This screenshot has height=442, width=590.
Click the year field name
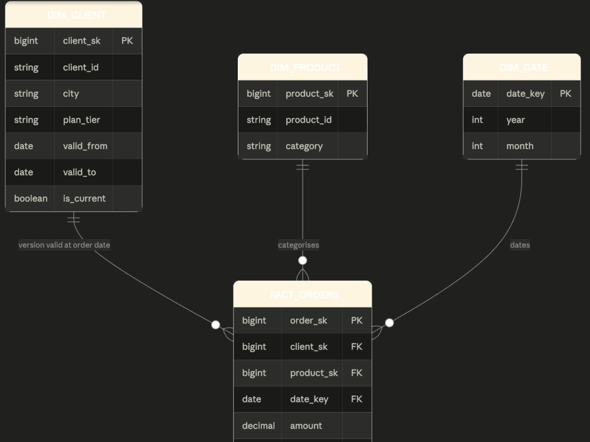pos(516,120)
